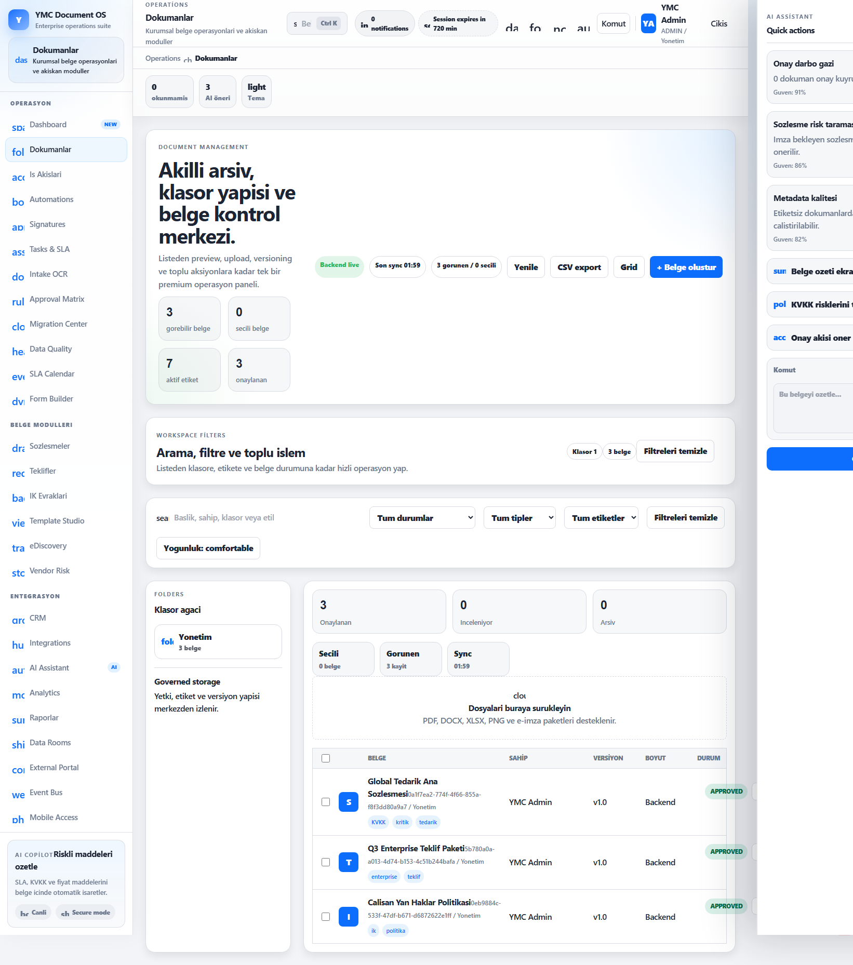This screenshot has height=965, width=853.
Task: Expand the Yonetim folder in Klasor agaci
Action: click(x=218, y=641)
